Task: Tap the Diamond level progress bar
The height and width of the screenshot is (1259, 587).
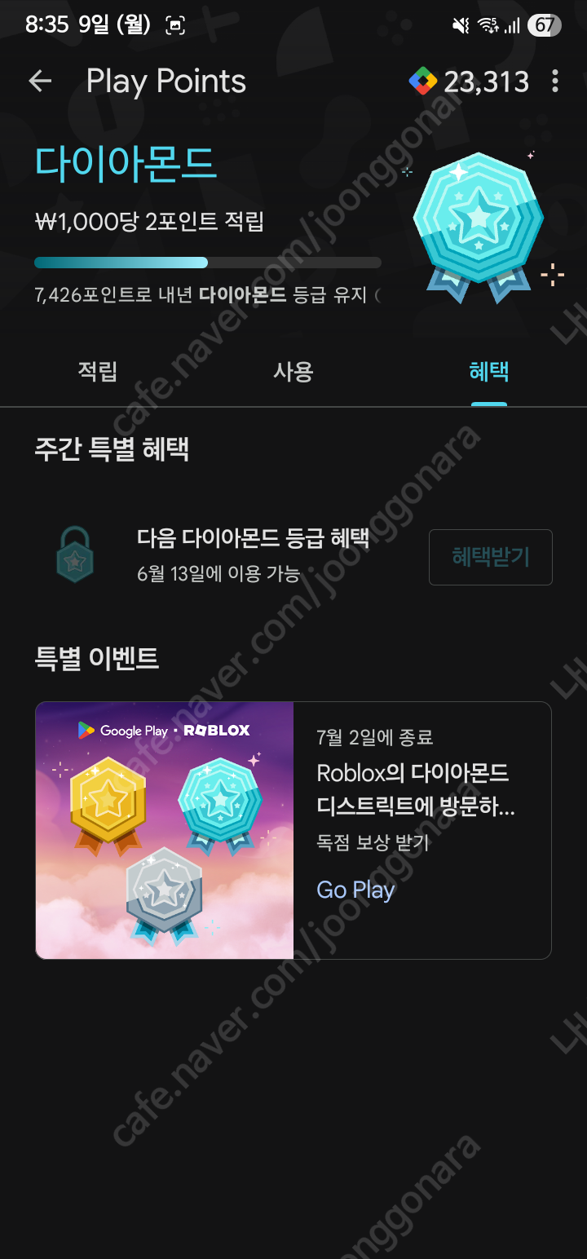Action: (208, 263)
